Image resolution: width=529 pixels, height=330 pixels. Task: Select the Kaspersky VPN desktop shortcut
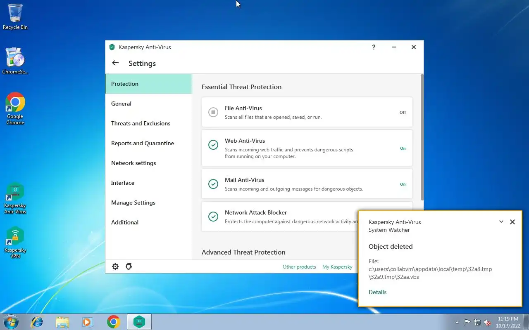coord(15,243)
